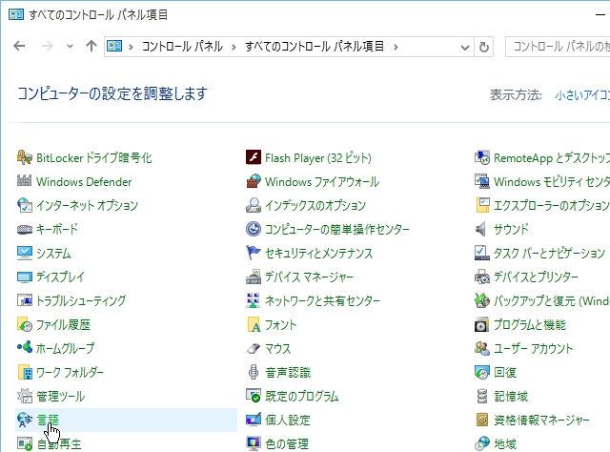Open the 音声認識 microphone icon
This screenshot has height=452, width=610.
pyautogui.click(x=254, y=372)
